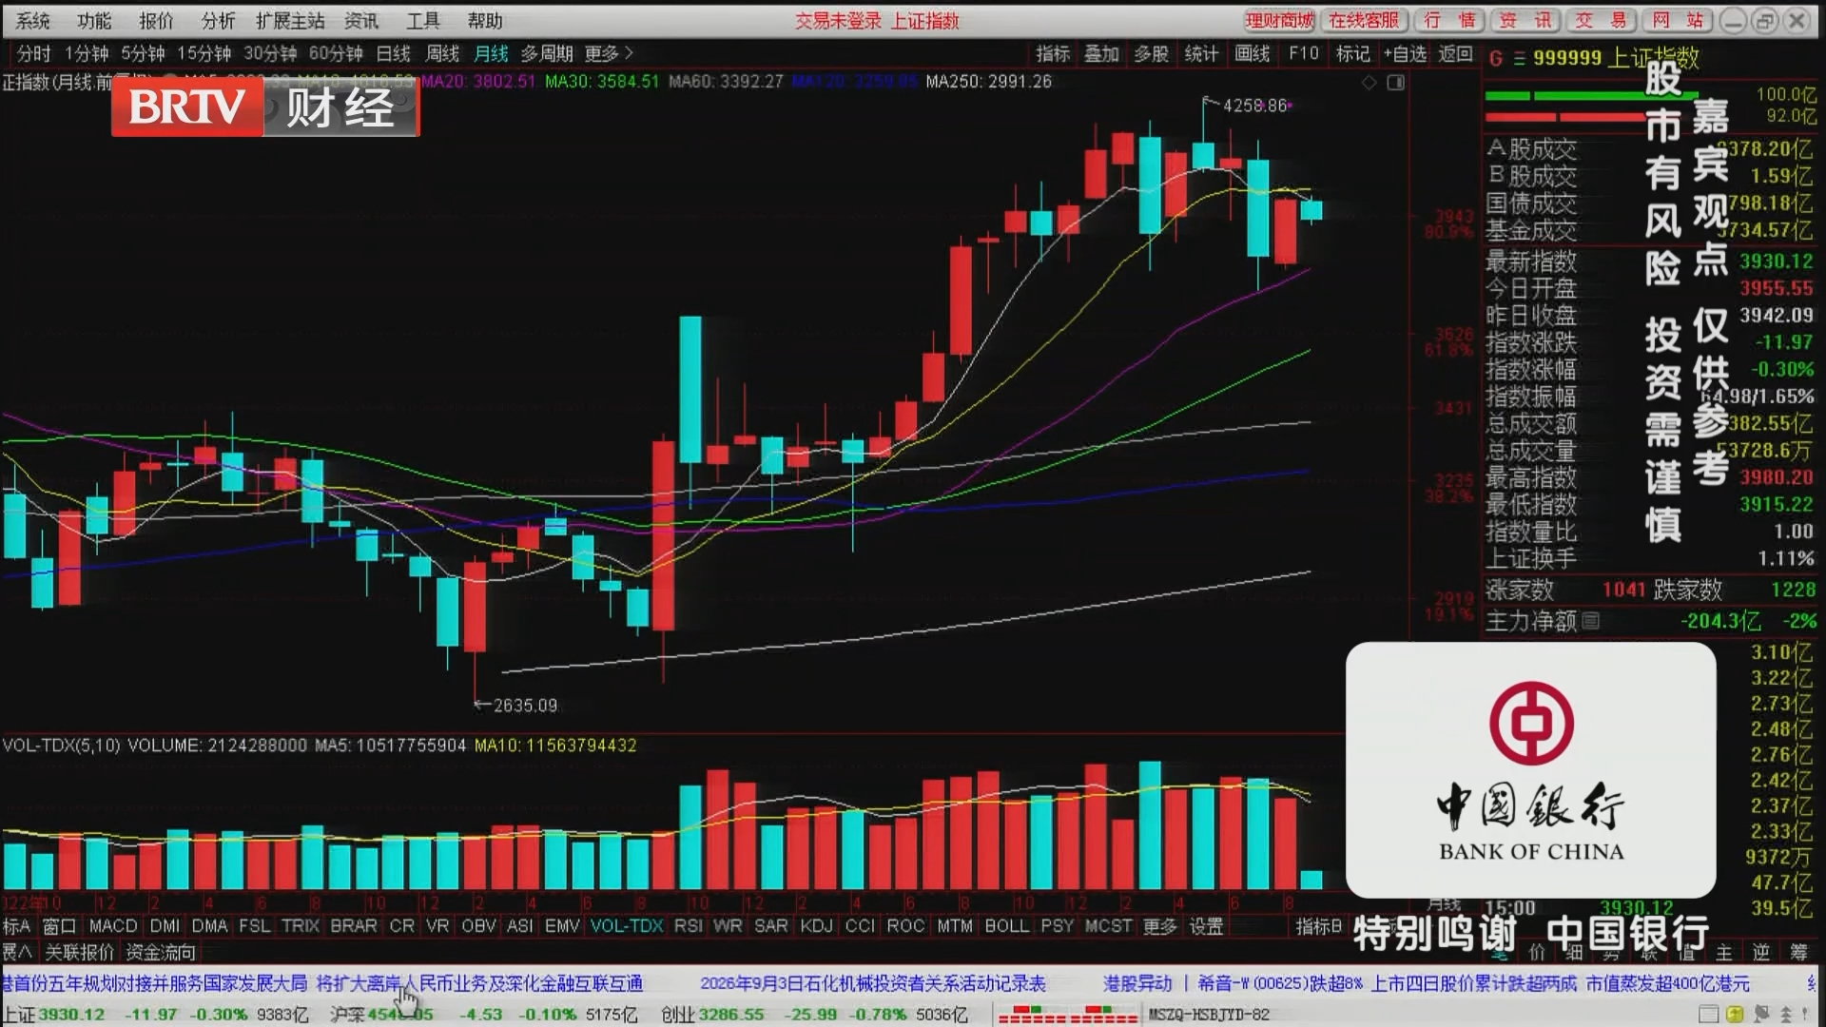Open the 系统 menu
This screenshot has height=1027, width=1826.
click(x=32, y=21)
